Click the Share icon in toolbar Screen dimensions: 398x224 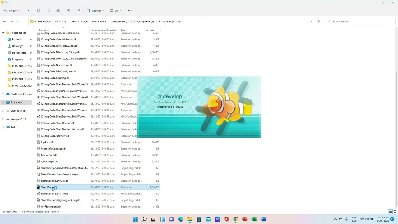[x=68, y=11]
